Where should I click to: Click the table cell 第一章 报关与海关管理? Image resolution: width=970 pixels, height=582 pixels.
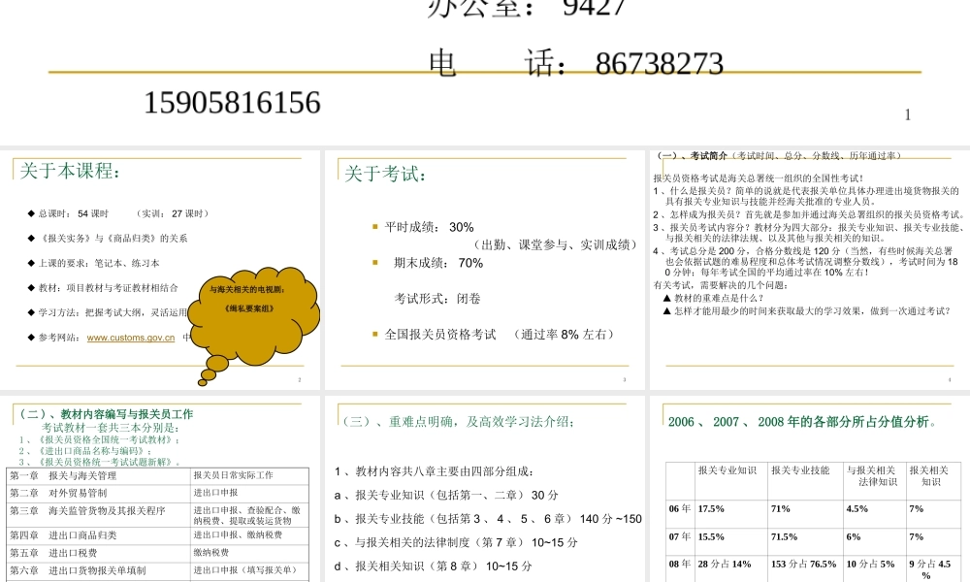98,475
